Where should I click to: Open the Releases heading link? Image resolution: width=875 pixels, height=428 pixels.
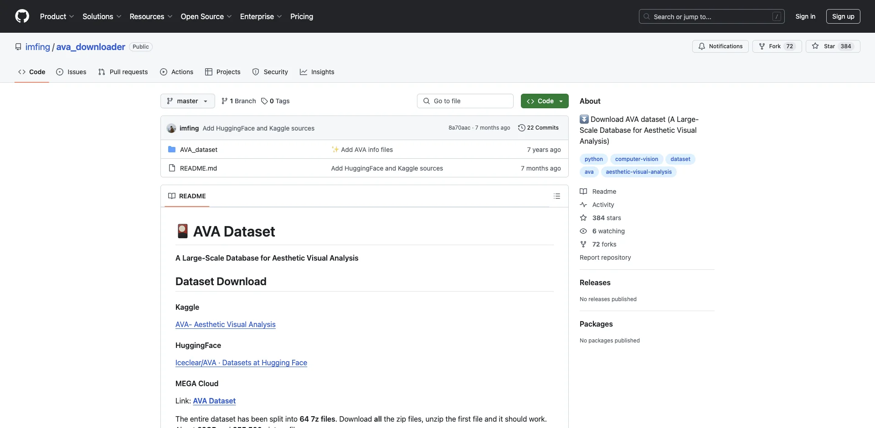(x=595, y=282)
